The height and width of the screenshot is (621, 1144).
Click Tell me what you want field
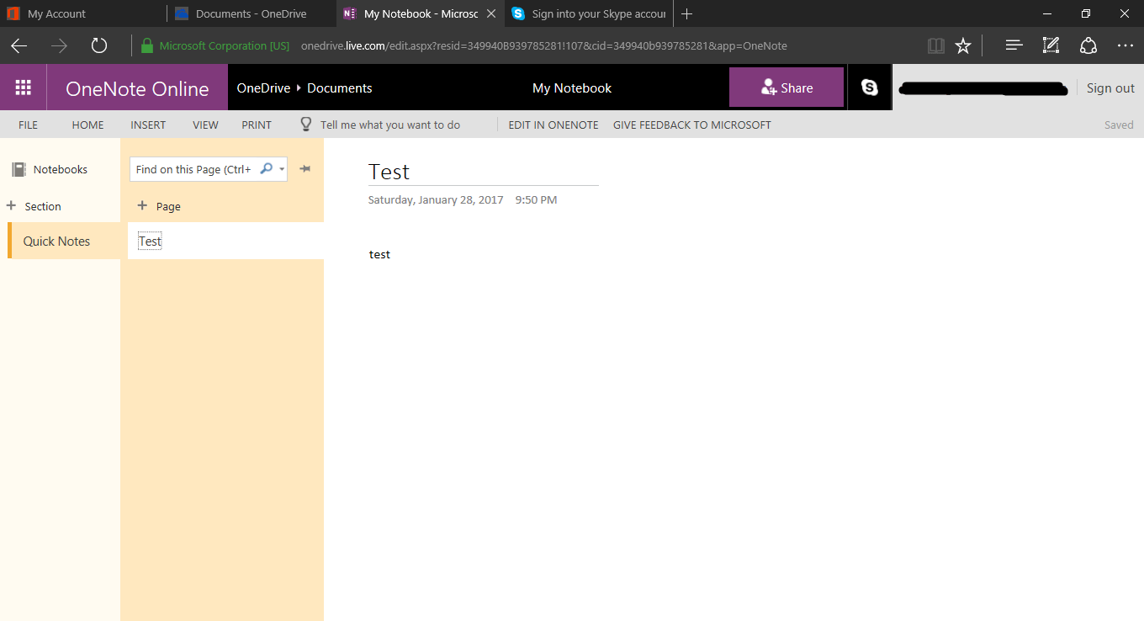tap(390, 125)
